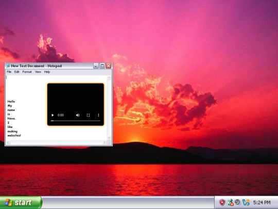The width and height of the screenshot is (278, 209).
Task: Click the horizontal scrollbar right arrow
Action: click(105, 142)
